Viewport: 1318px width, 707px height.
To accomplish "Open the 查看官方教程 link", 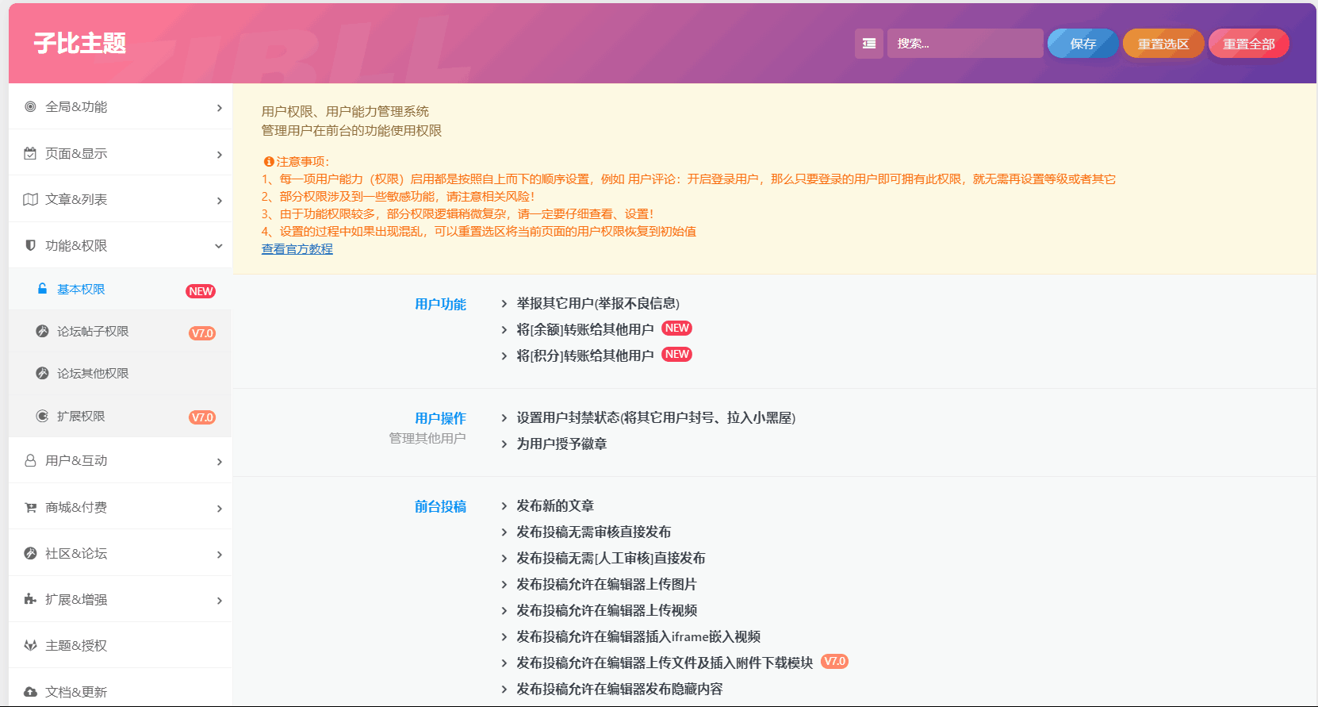I will [x=297, y=248].
